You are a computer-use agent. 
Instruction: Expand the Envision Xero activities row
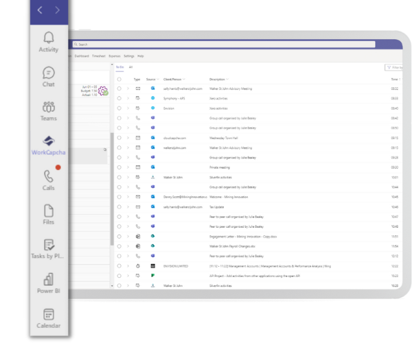[x=128, y=108]
